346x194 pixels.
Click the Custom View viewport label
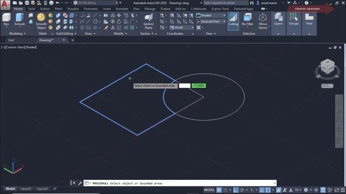(x=14, y=47)
